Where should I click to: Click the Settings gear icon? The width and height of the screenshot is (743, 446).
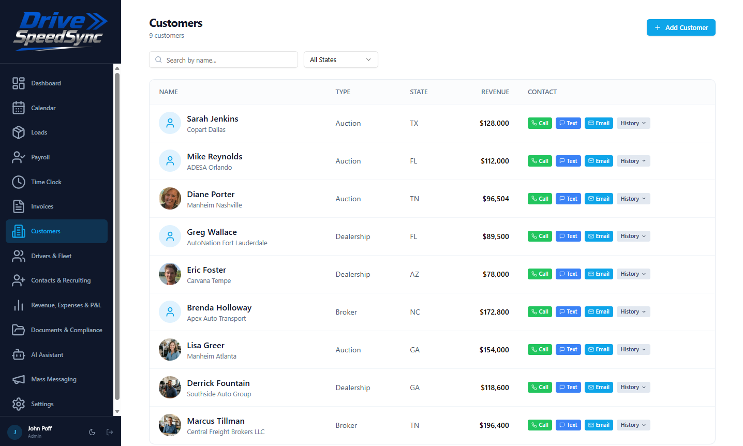click(19, 404)
